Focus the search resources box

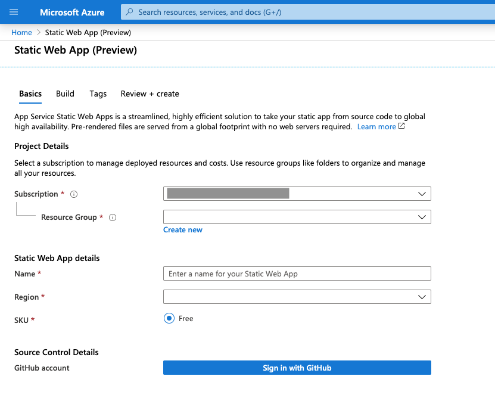[308, 12]
